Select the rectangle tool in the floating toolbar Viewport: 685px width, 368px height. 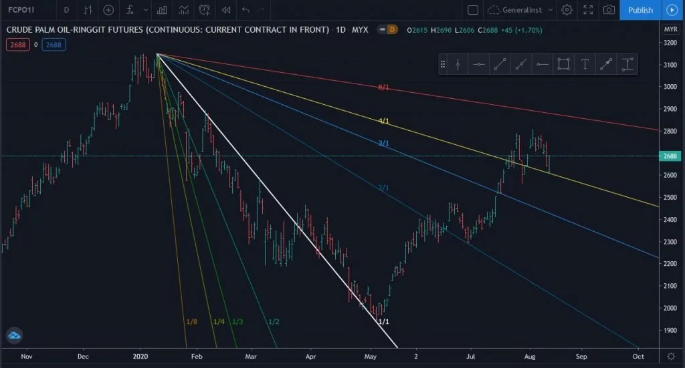tap(563, 64)
